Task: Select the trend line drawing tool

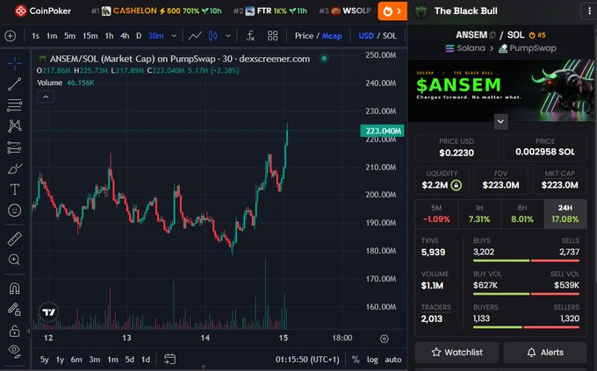Action: click(14, 84)
